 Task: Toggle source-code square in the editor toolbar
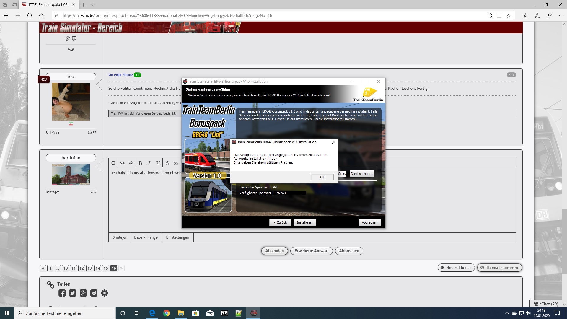[113, 163]
